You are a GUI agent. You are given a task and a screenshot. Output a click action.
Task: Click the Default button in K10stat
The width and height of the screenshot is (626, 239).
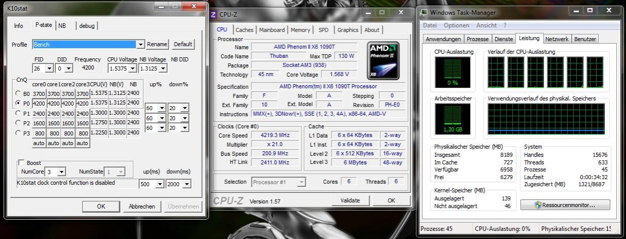[x=183, y=44]
